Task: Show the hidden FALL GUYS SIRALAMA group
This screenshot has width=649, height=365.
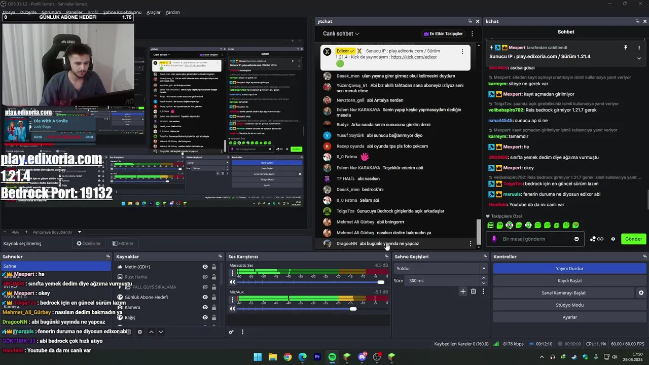Action: [x=205, y=287]
